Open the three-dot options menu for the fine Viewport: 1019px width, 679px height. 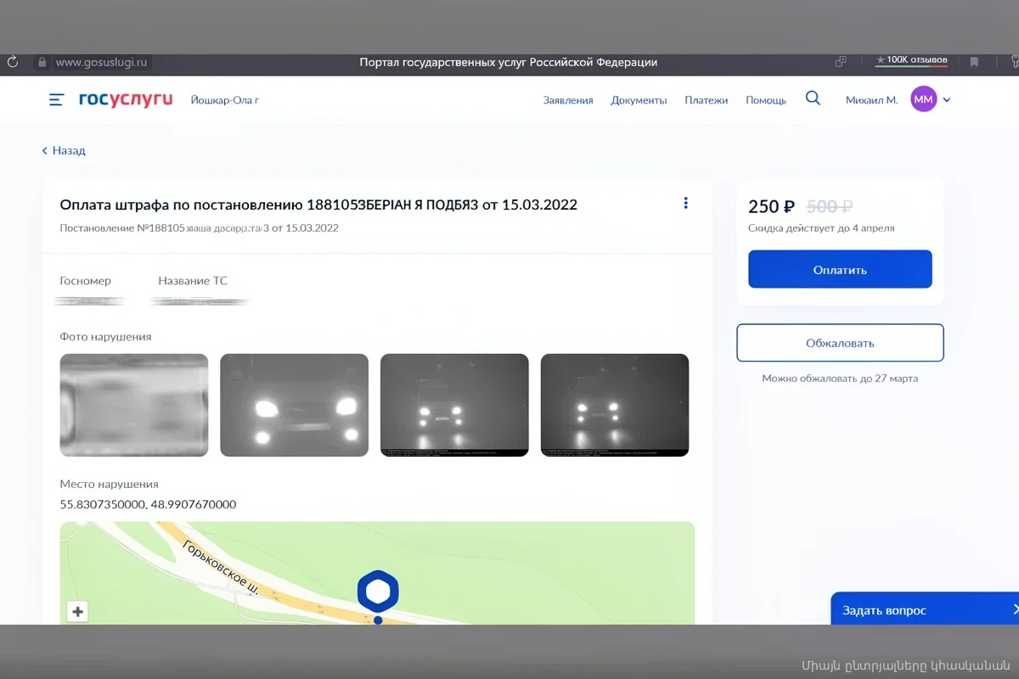[x=685, y=204]
